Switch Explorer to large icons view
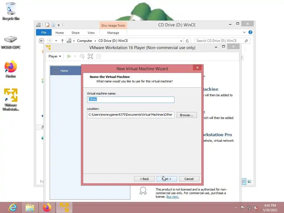Screen dimensions: 284x213 [249, 181]
